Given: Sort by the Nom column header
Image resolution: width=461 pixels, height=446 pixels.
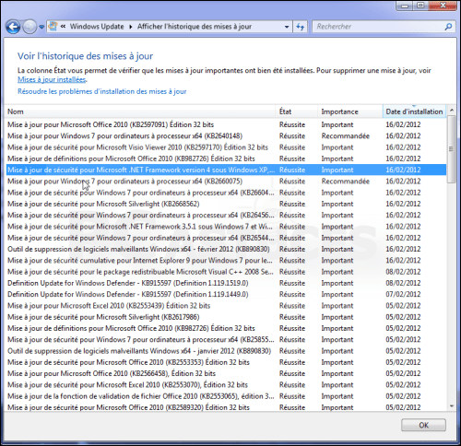Looking at the screenshot, I should 140,111.
